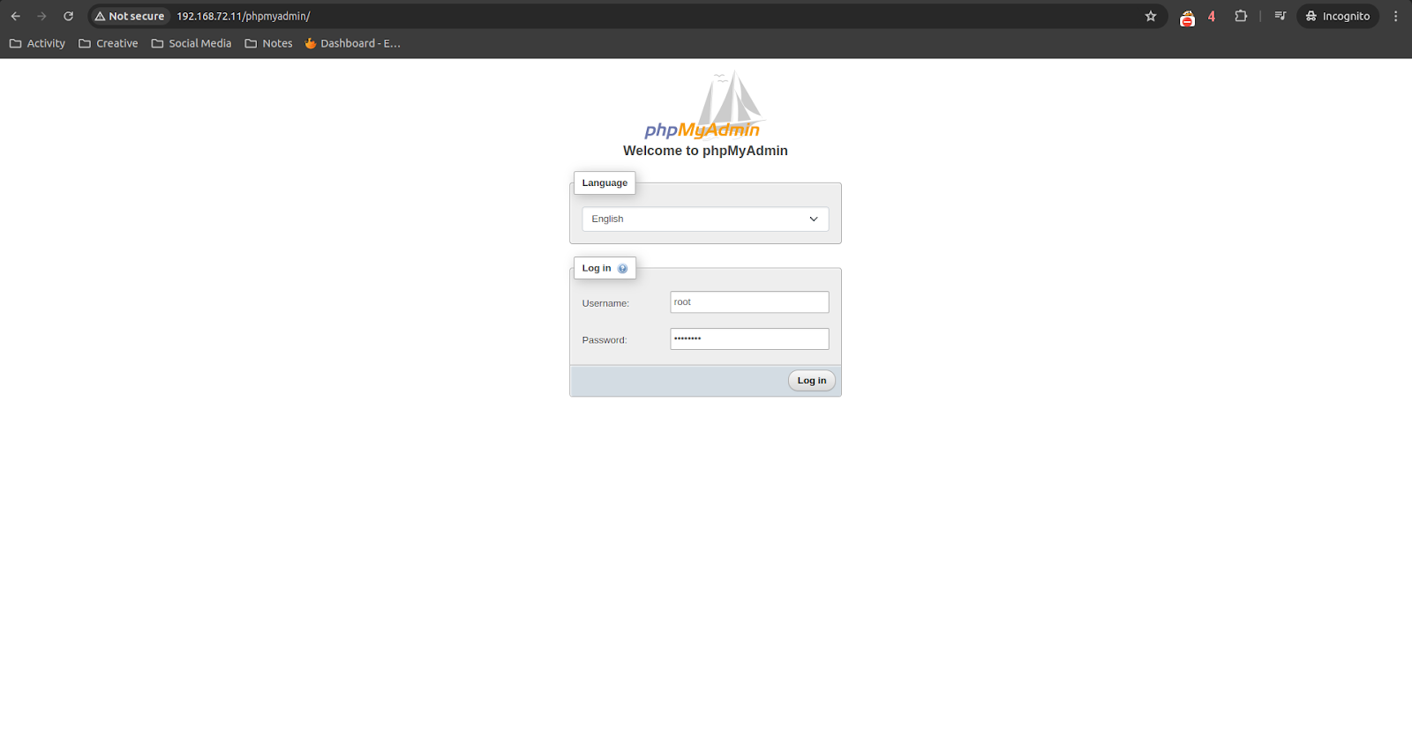Focus the Password field
The image size is (1412, 744).
tap(749, 339)
